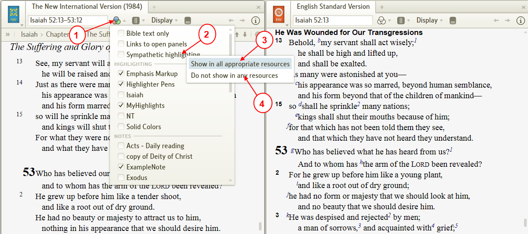Click ESV reference box Isaiah 52:13
This screenshot has width=528, height=234.
tap(332, 20)
